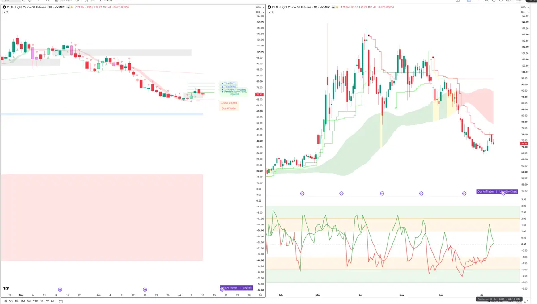This screenshot has width=537, height=304.
Task: Click 'Ocs Ai Trader | Signals' purple label
Action: point(237,288)
